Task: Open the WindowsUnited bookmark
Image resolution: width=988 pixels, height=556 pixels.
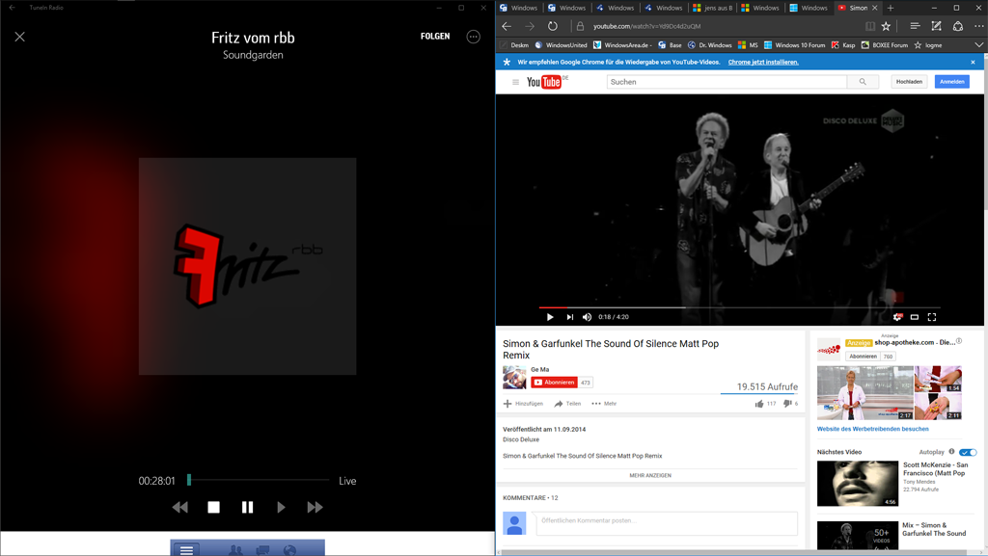Action: click(x=561, y=45)
